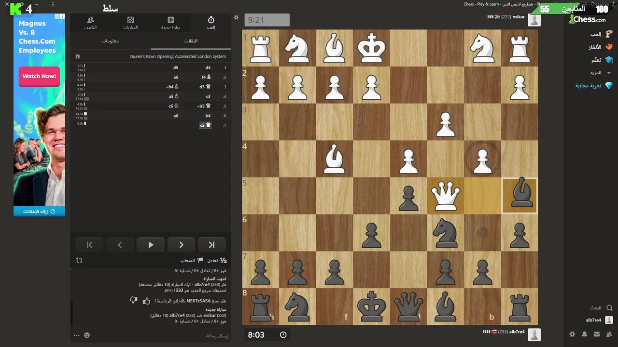
Task: Switch to the Info (معلومات) tab
Action: (x=110, y=41)
